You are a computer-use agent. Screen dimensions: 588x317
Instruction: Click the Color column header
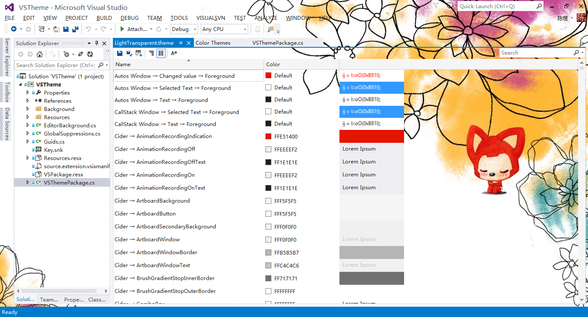click(x=302, y=64)
